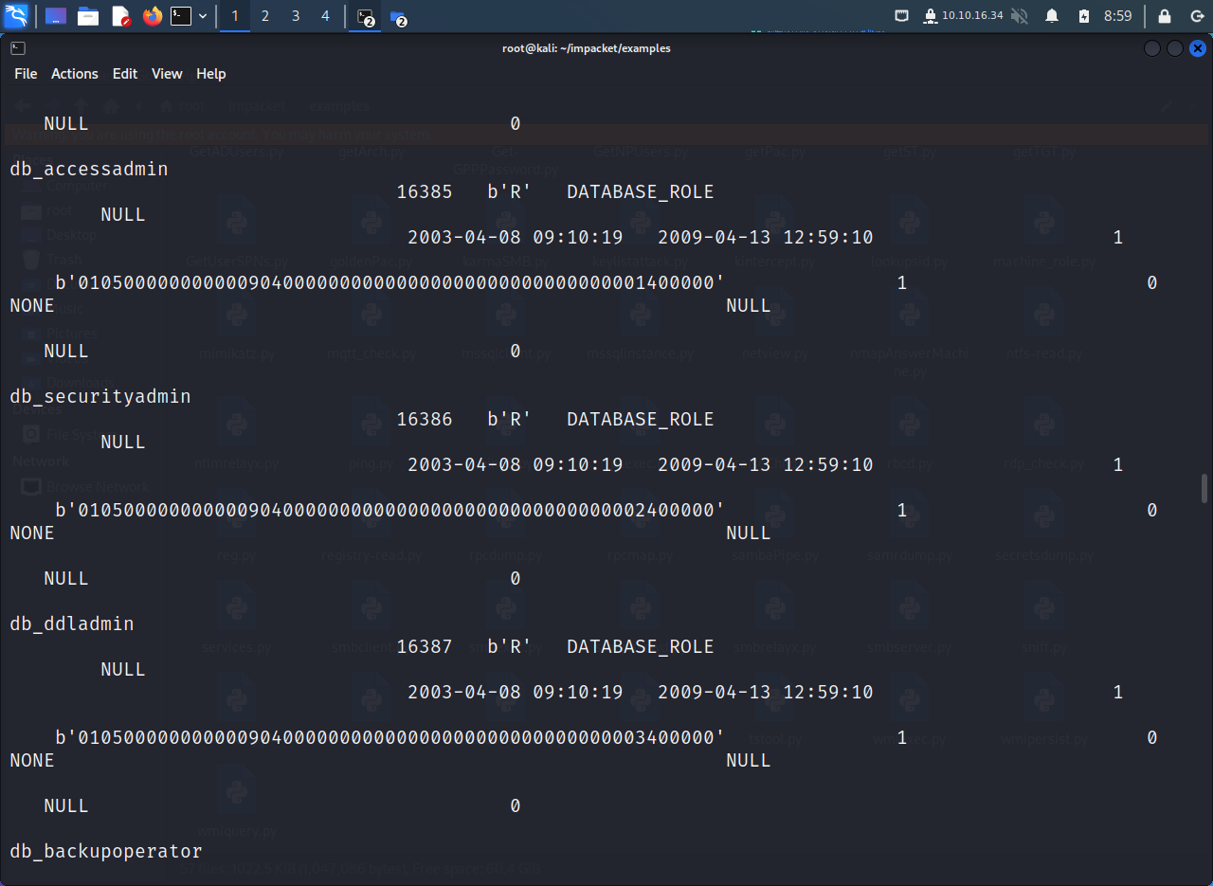Click the hex string ending in 03400000'
Viewport: 1213px width, 886px height.
[390, 738]
